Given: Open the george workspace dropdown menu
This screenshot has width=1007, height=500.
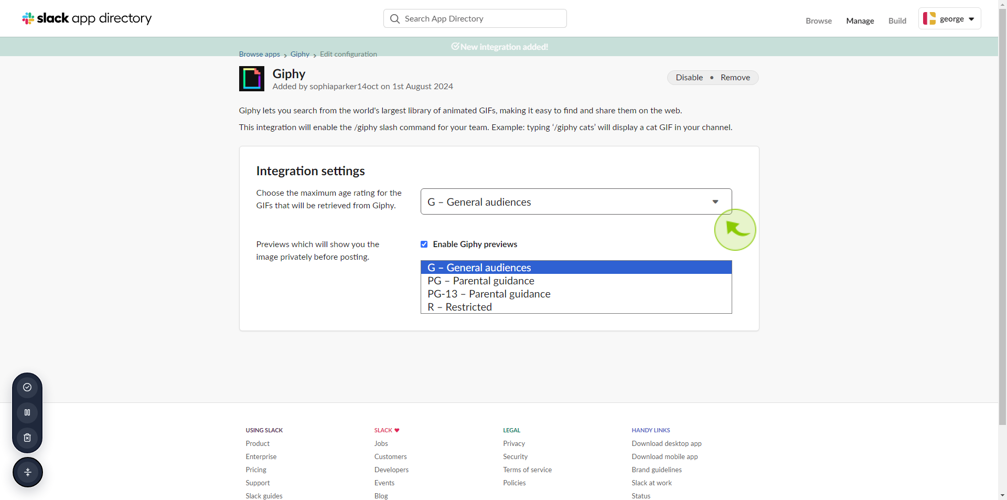Looking at the screenshot, I should point(950,18).
